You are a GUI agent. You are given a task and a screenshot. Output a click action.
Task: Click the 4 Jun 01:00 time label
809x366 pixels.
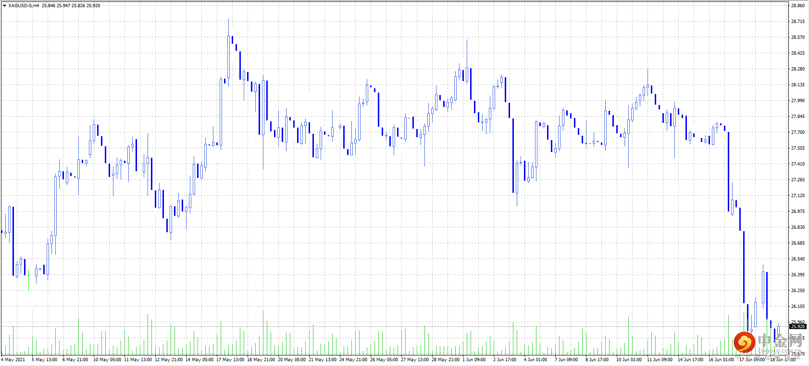[x=535, y=360]
